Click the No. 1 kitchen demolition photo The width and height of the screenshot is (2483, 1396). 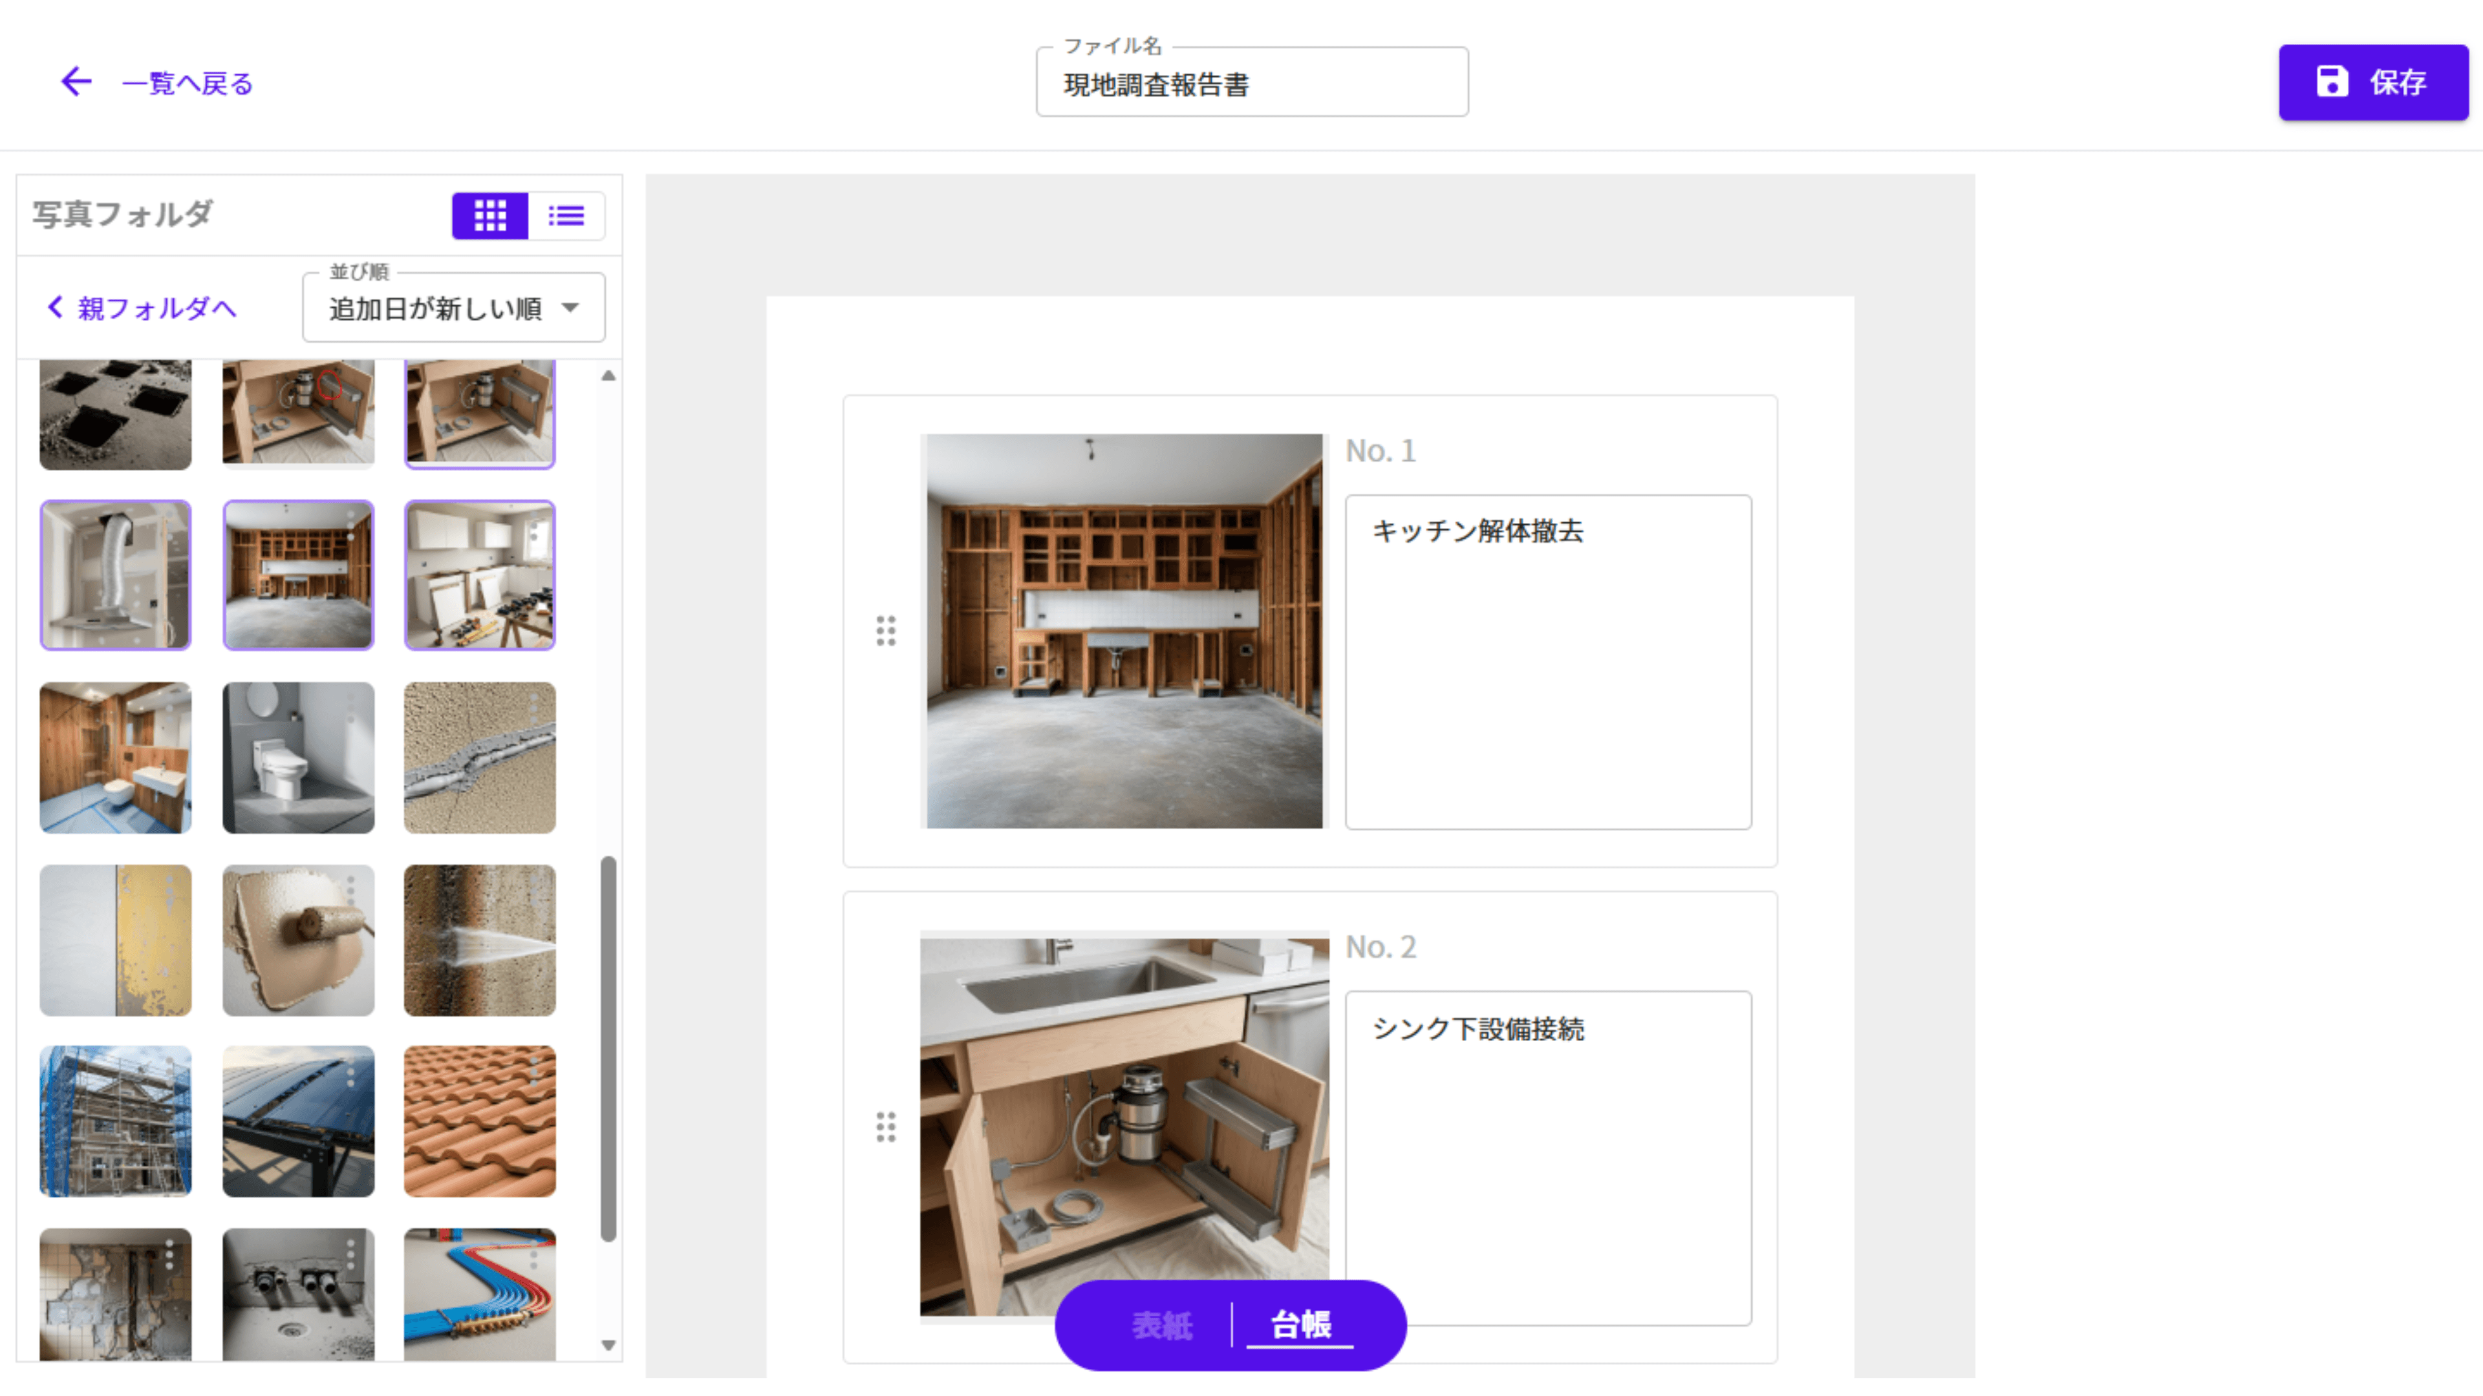click(1124, 631)
